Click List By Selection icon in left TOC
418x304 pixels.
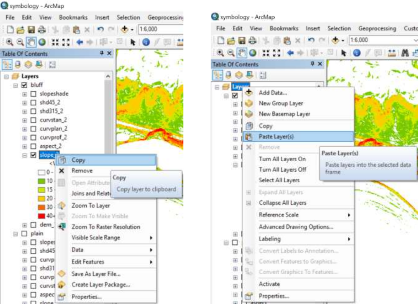point(39,65)
